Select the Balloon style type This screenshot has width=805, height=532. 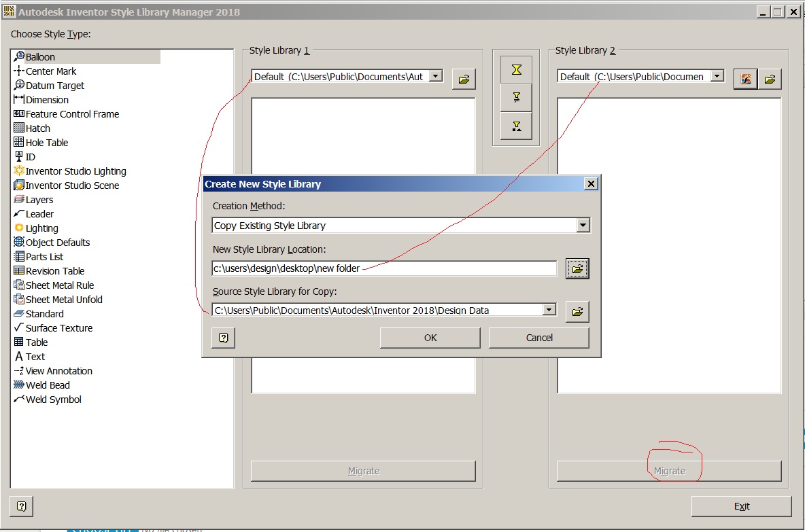pyautogui.click(x=86, y=57)
